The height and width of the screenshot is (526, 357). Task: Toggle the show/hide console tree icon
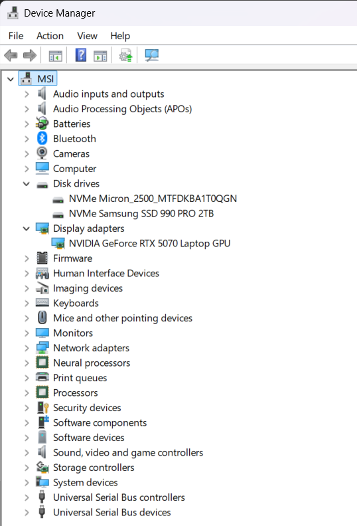click(55, 56)
